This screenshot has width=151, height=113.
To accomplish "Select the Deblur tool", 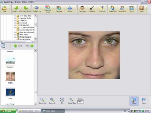I will [x=70, y=9].
